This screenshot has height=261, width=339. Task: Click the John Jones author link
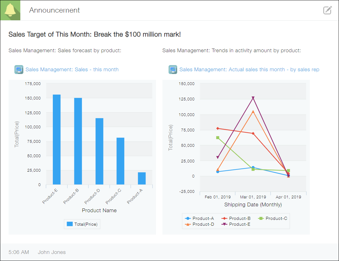point(52,252)
